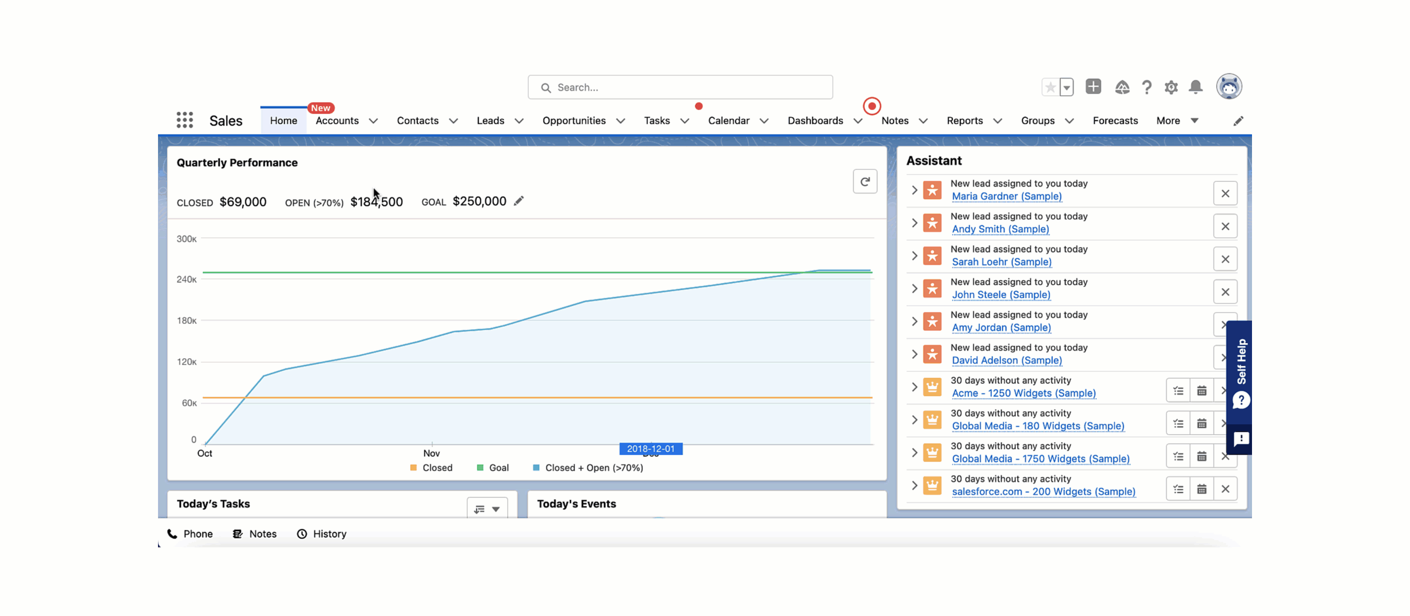
Task: Refresh the Quarterly Performance chart
Action: tap(865, 181)
